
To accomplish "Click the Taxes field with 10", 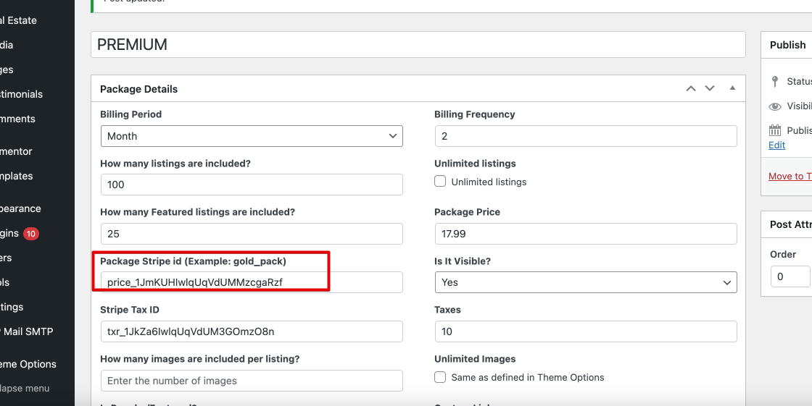I will click(x=586, y=331).
